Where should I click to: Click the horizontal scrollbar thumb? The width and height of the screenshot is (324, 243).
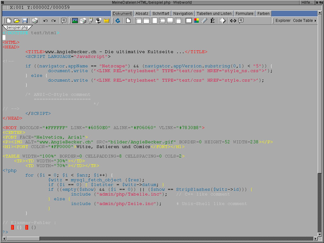23,239
